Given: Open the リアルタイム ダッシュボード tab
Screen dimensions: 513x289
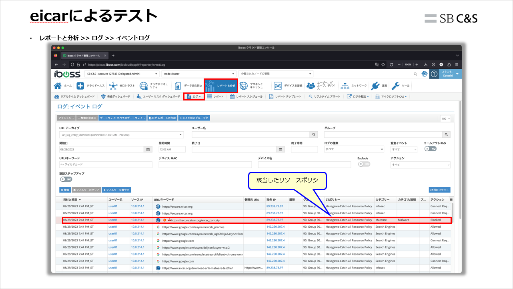Looking at the screenshot, I should pyautogui.click(x=75, y=96).
